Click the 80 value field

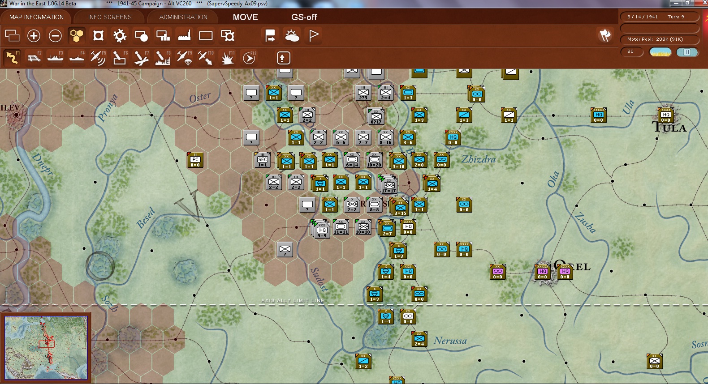(632, 51)
